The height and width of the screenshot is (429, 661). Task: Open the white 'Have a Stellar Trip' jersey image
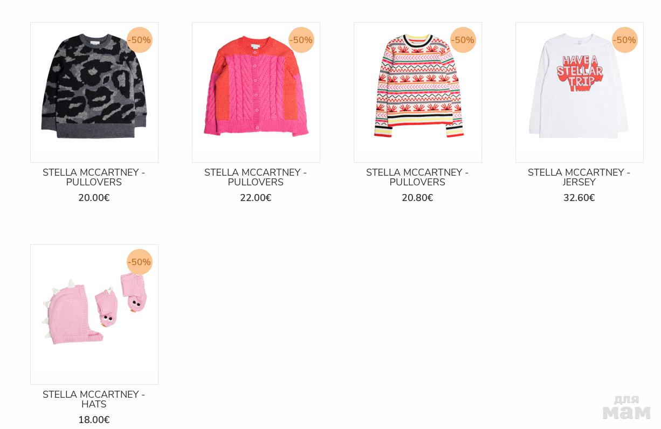(x=580, y=92)
